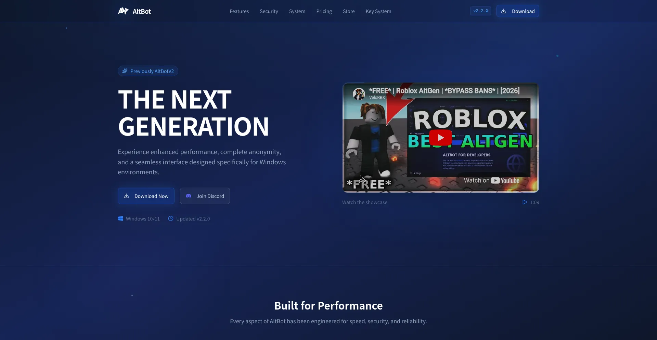Click the Previously AltBotV2 badge
657x340 pixels.
tap(148, 71)
